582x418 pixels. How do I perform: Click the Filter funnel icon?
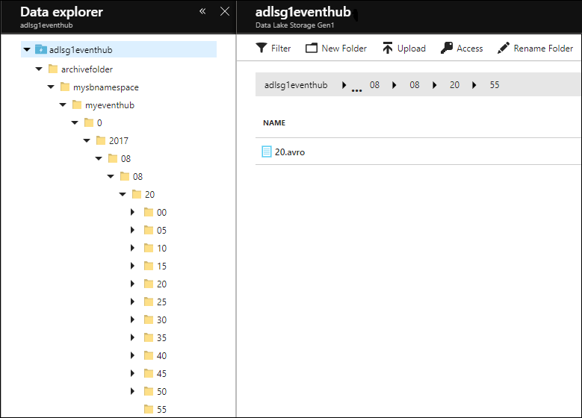261,49
